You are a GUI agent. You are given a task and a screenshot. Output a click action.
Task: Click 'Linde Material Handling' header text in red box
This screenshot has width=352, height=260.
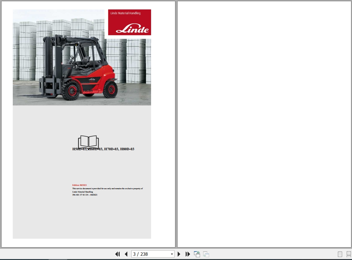click(x=126, y=13)
